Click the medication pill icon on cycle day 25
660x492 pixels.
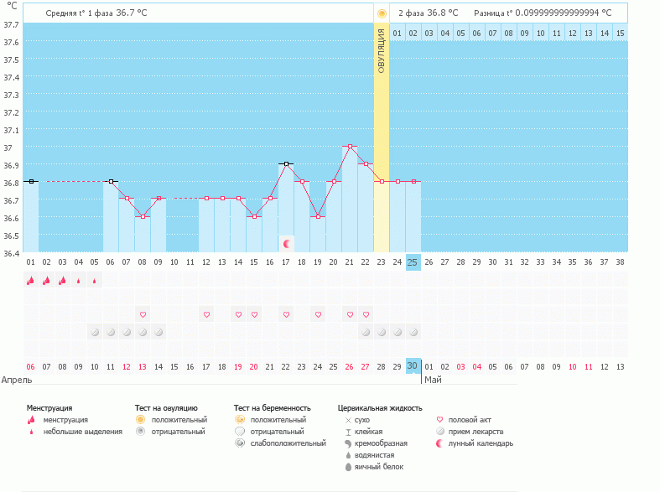click(x=413, y=332)
